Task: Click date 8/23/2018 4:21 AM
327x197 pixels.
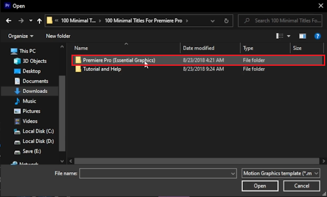Action: tap(203, 60)
